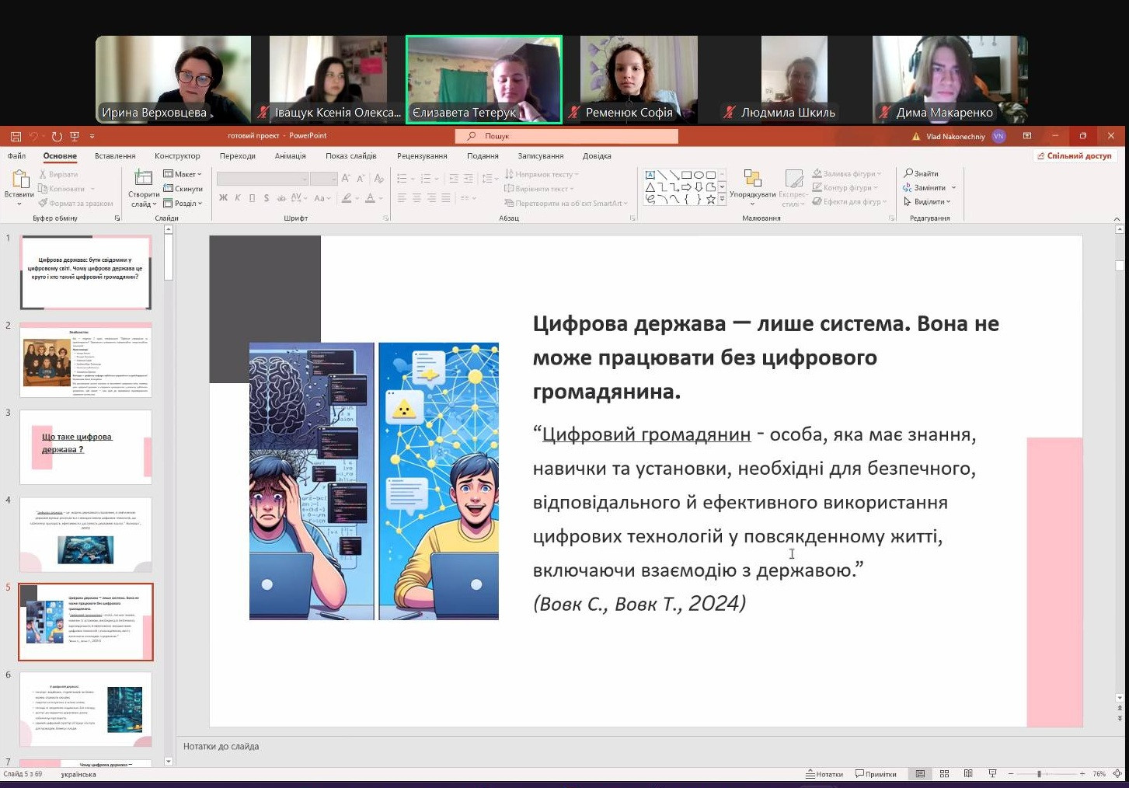
Task: Open the Анімація tab
Action: click(290, 156)
